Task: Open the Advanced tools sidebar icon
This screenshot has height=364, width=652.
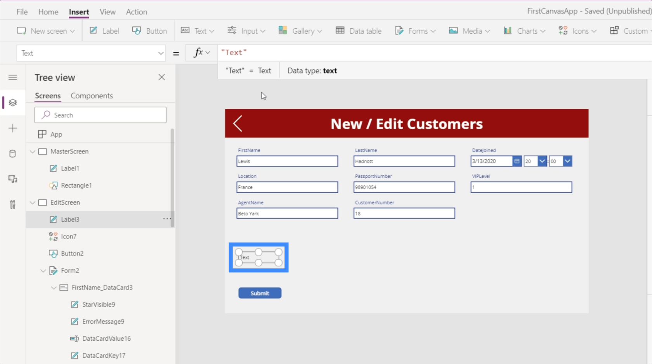Action: [13, 204]
